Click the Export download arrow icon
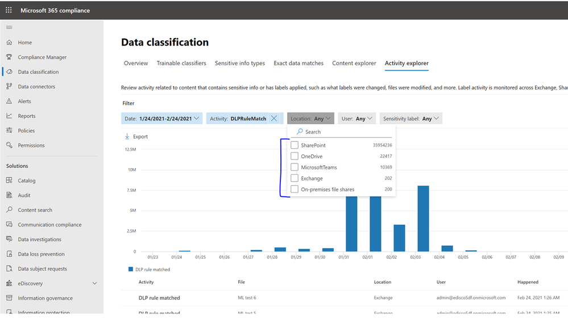The image size is (568, 319). point(127,136)
